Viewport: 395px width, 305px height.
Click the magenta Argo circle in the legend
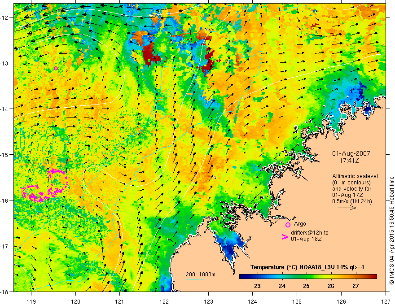tap(288, 225)
